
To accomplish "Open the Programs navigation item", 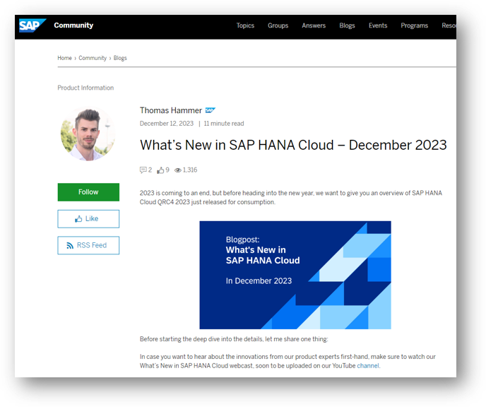I will coord(414,25).
